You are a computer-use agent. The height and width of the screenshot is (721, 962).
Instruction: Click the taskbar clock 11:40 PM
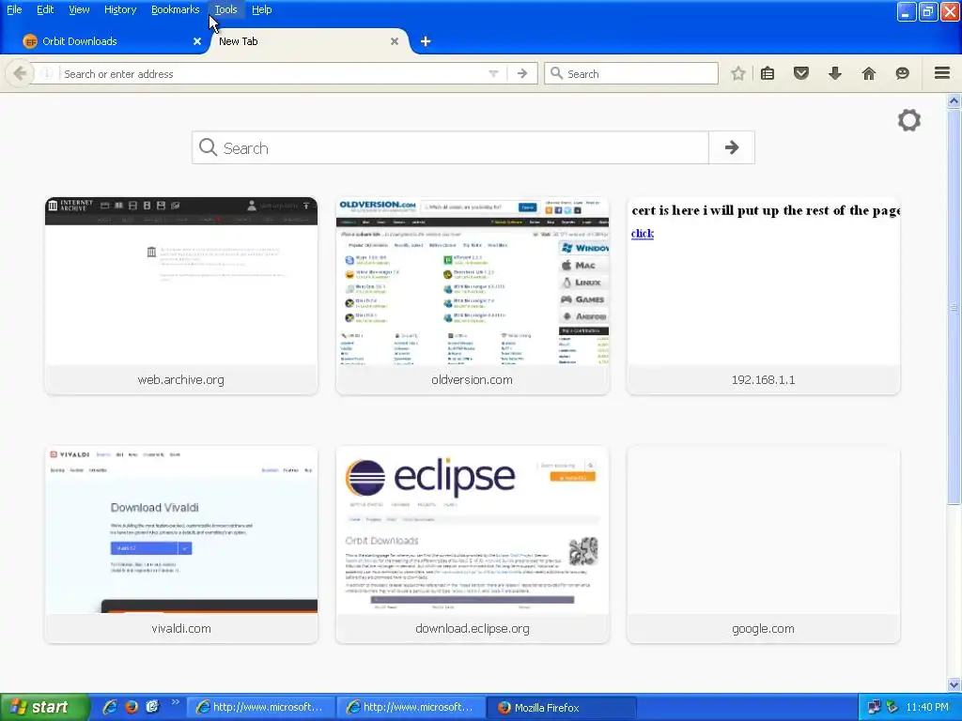tap(927, 707)
